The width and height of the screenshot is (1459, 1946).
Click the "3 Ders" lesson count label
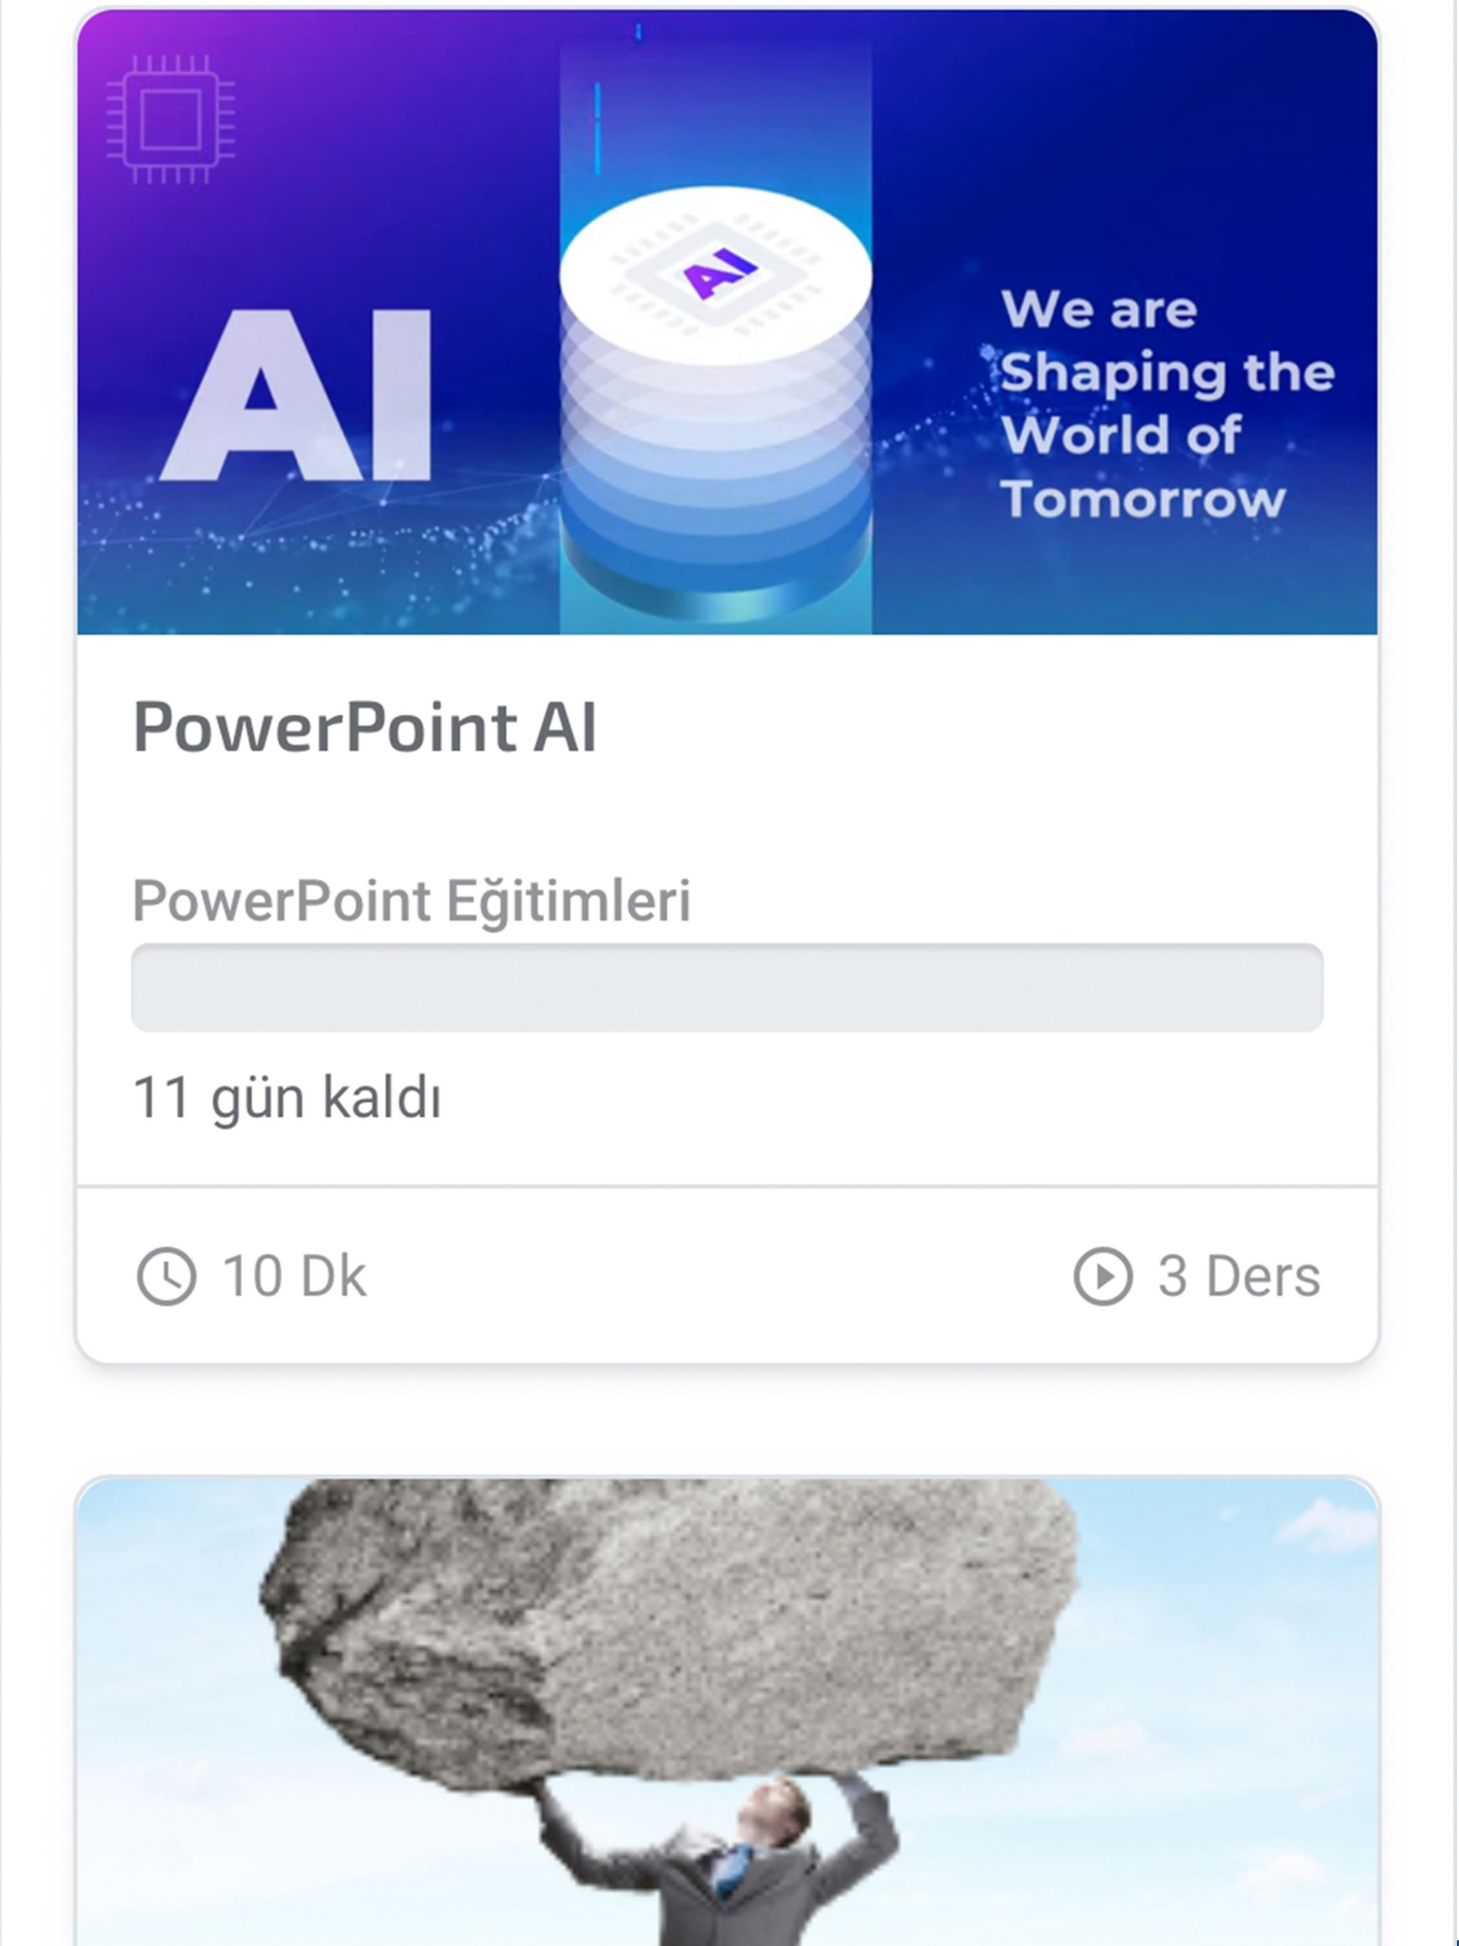(1238, 1276)
